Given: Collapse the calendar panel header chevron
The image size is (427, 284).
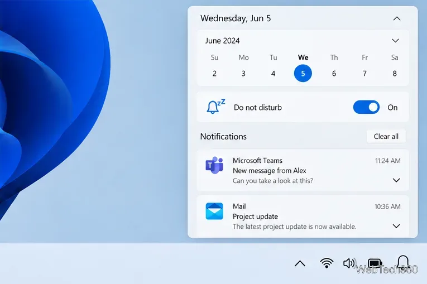Looking at the screenshot, I should [x=397, y=18].
